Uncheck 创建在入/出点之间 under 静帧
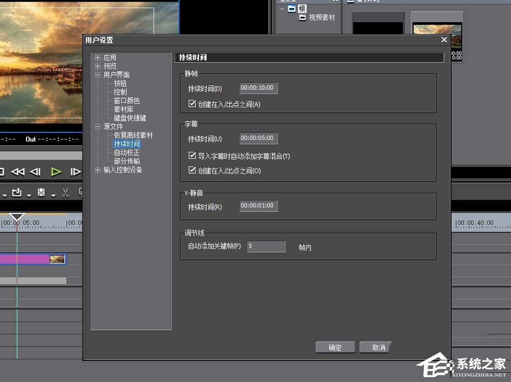This screenshot has width=511, height=382. click(x=192, y=104)
